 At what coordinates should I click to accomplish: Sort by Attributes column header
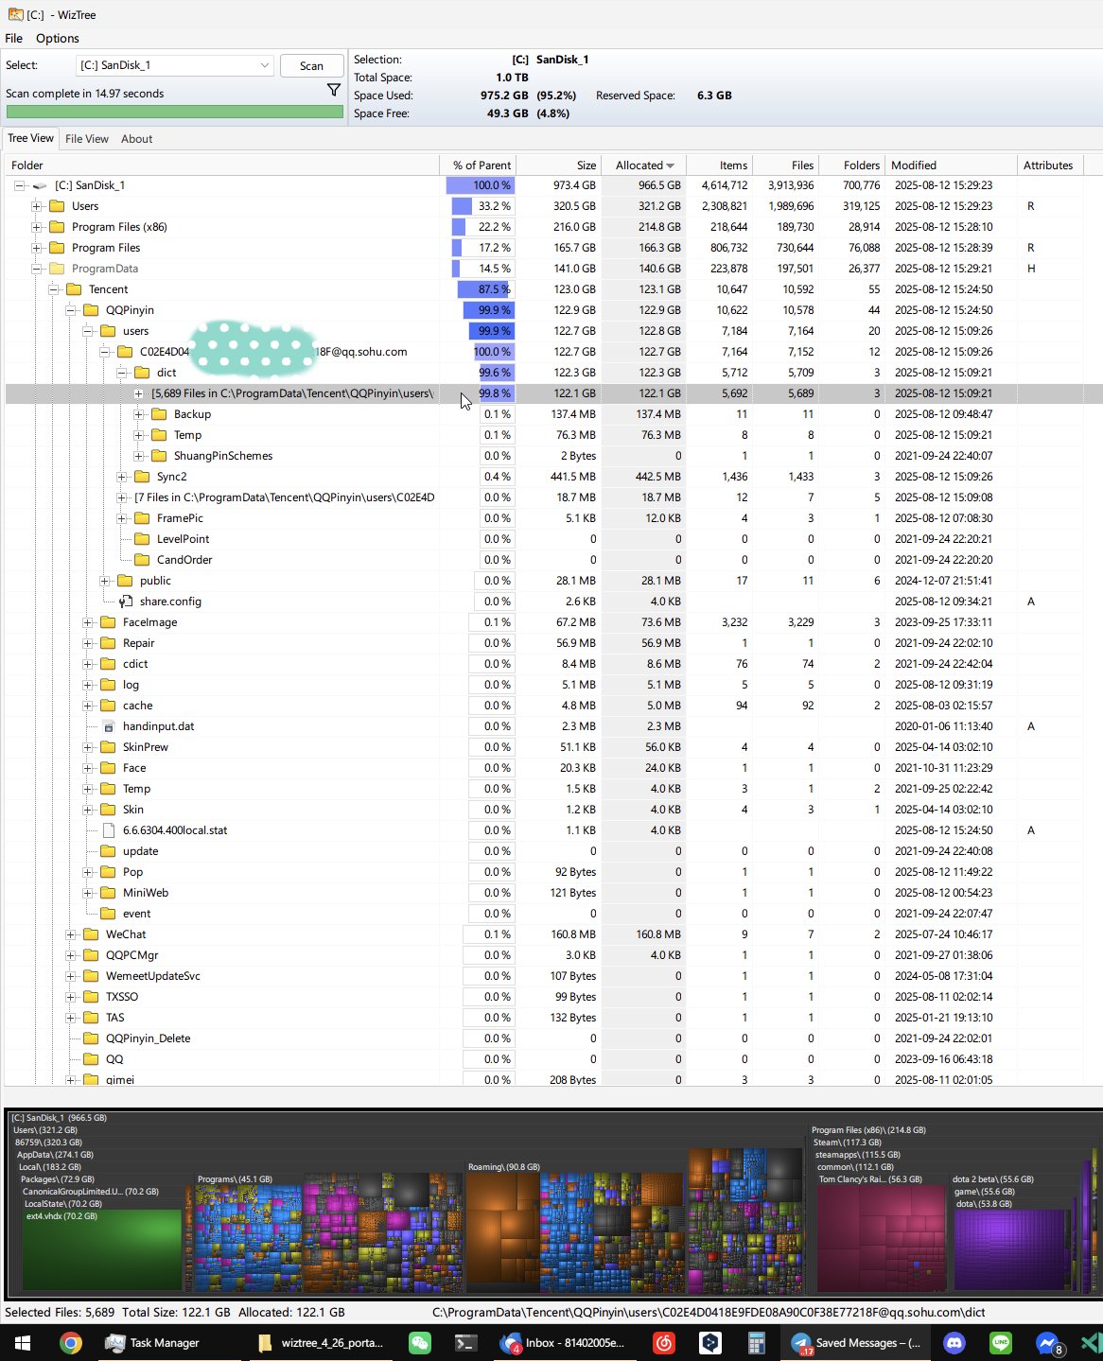[1050, 166]
